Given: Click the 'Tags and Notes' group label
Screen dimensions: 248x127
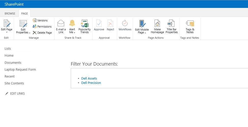Looking at the screenshot, I should point(189,38).
